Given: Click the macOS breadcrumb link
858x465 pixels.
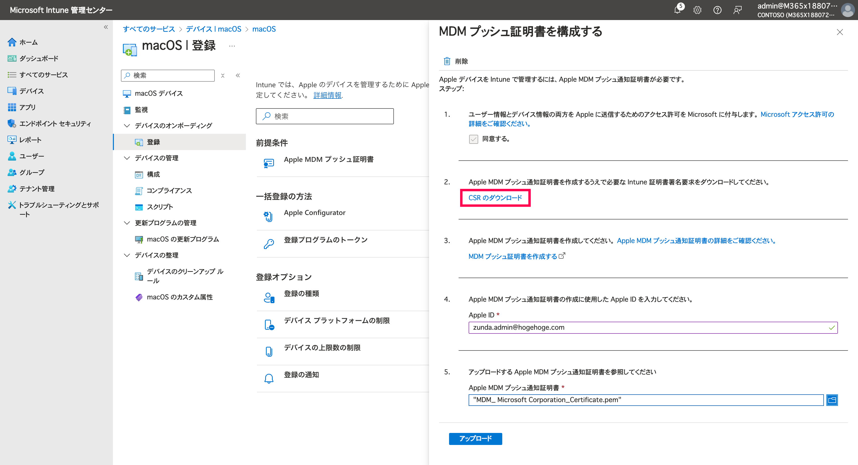Looking at the screenshot, I should point(264,29).
